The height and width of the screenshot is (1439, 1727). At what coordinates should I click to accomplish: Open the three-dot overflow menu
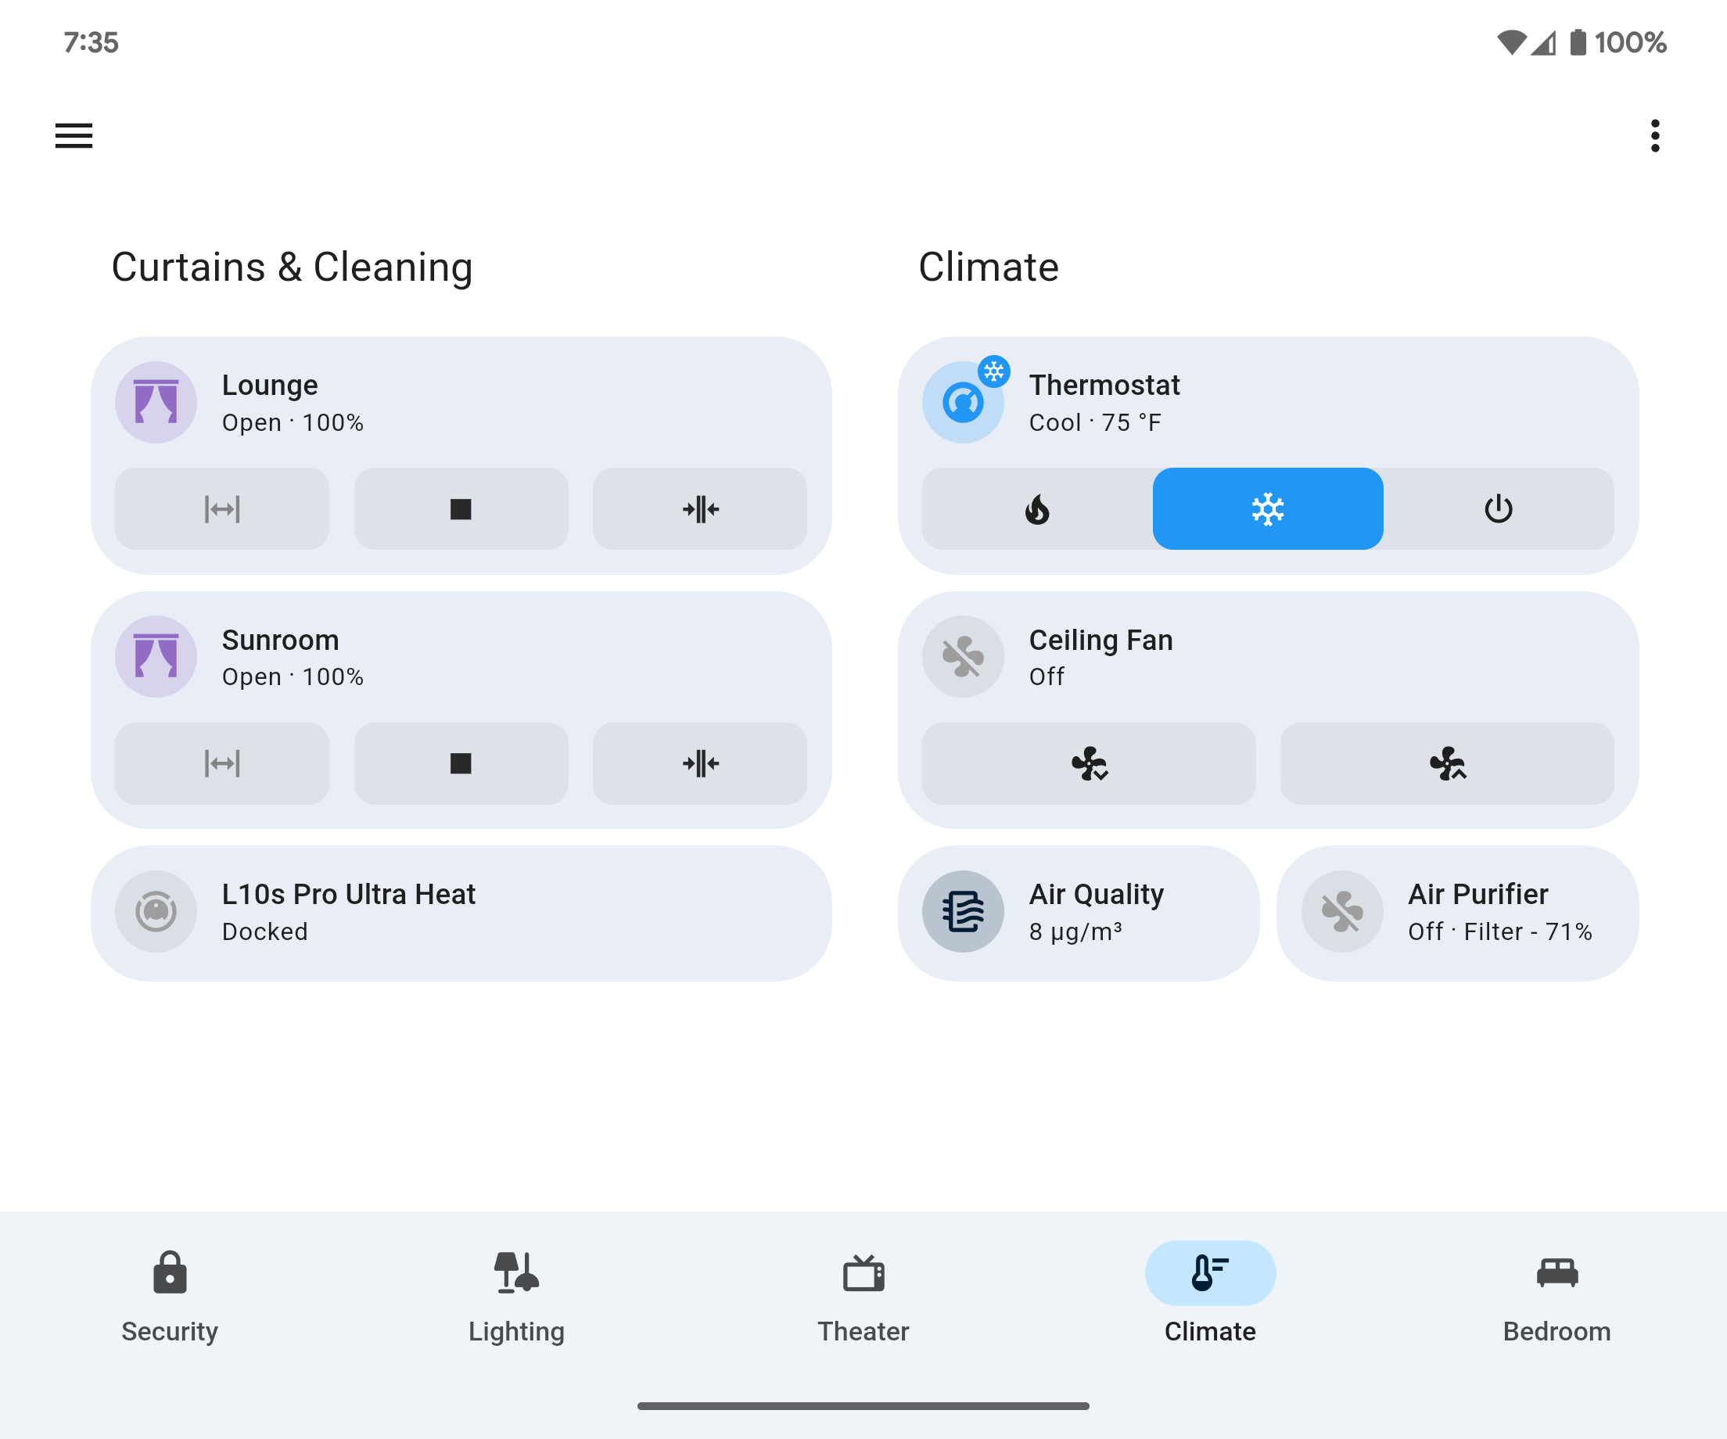1653,135
